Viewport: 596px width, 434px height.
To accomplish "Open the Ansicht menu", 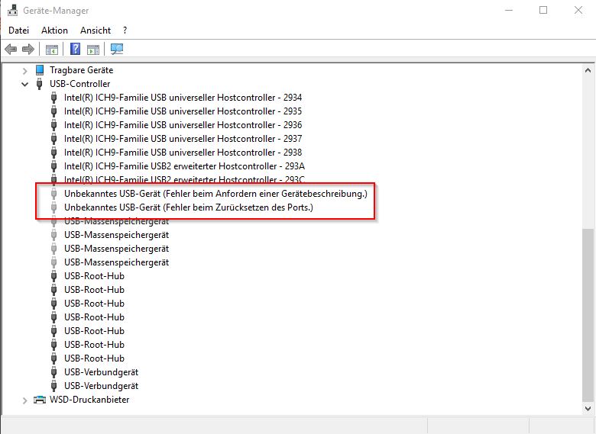I will 96,31.
